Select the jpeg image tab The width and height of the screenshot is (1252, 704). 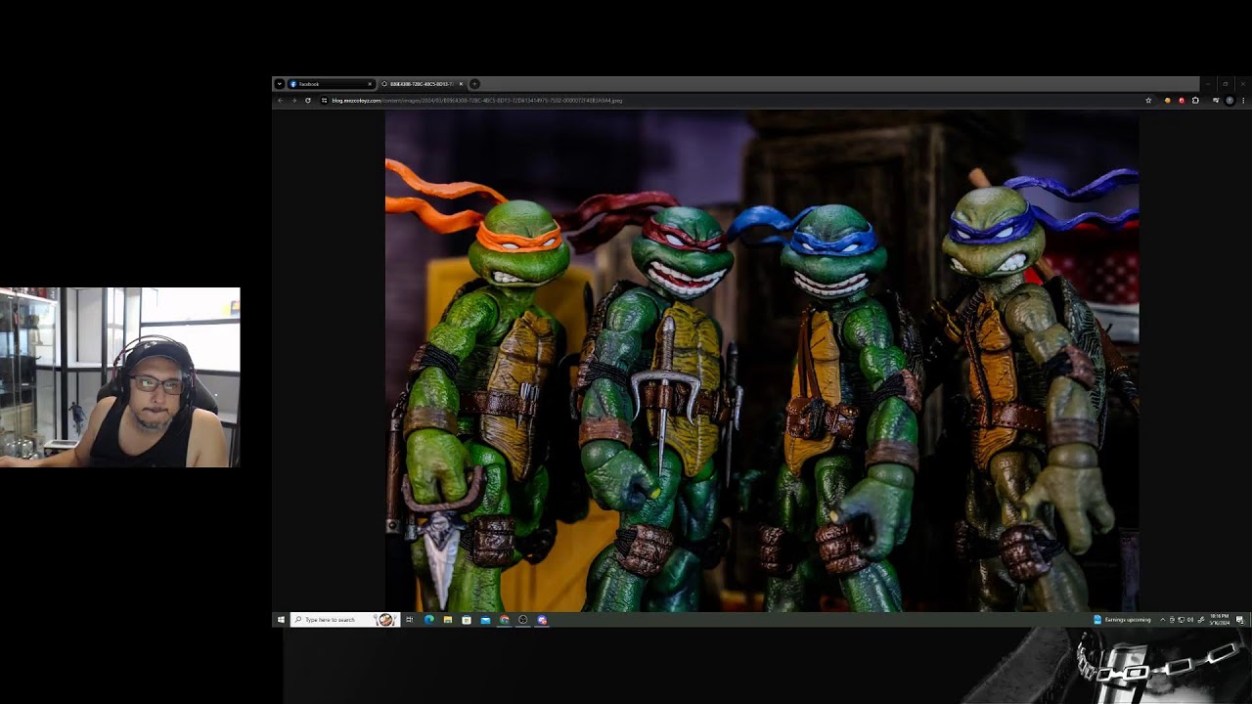(x=422, y=84)
